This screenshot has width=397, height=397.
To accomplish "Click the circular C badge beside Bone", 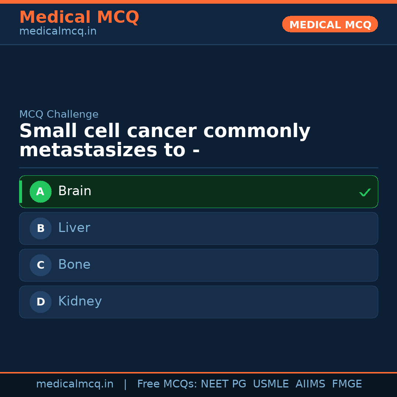I will (40, 265).
